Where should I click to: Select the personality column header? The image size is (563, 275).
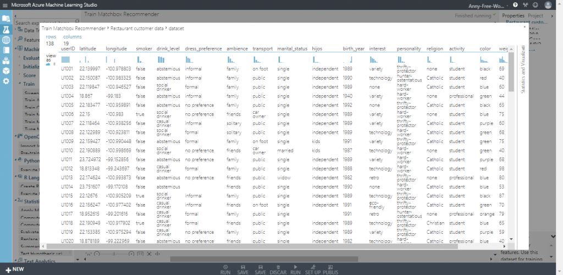(x=409, y=49)
